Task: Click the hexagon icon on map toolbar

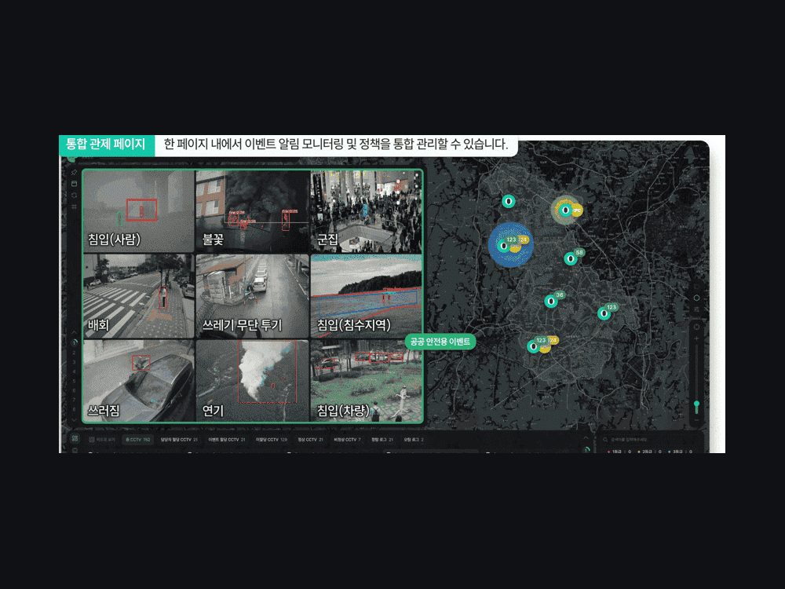Action: (x=696, y=298)
